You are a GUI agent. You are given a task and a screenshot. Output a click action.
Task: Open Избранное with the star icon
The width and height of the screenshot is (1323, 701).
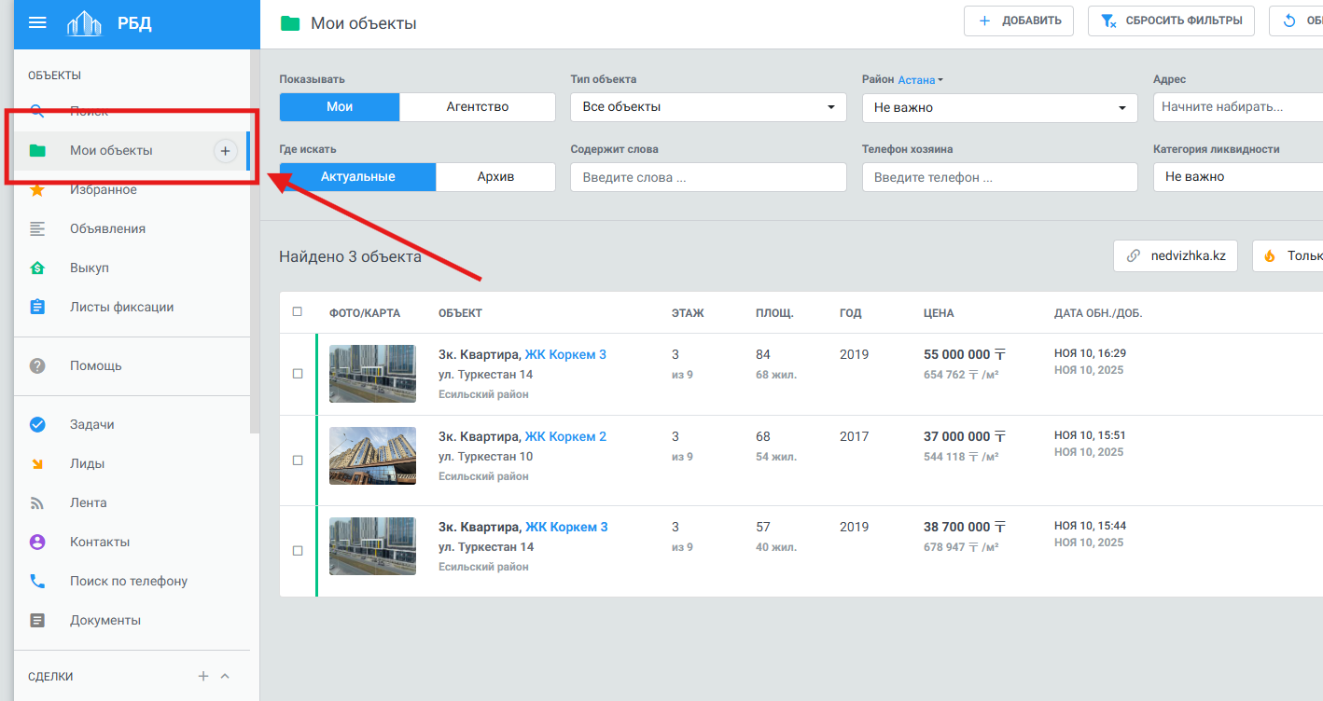coord(103,190)
